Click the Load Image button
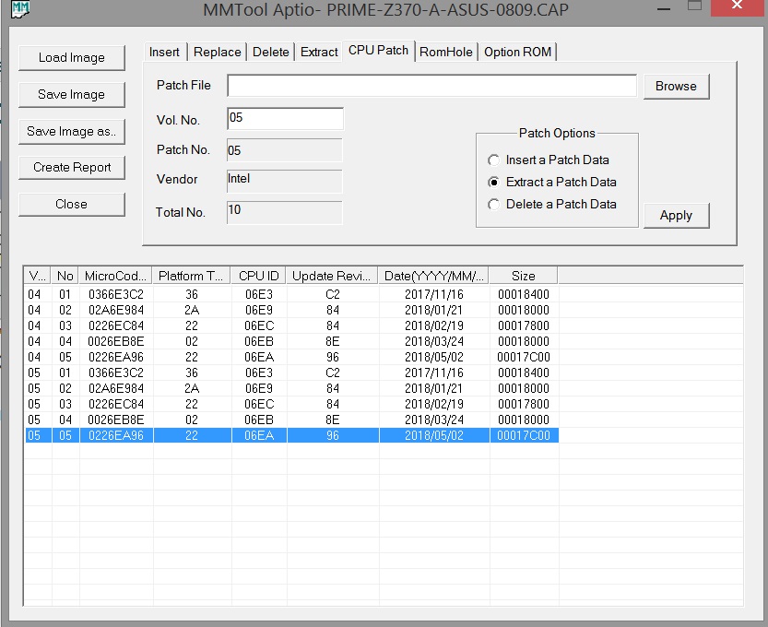 tap(72, 58)
